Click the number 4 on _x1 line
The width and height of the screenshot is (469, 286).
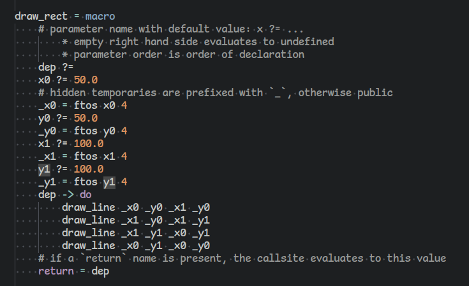[124, 157]
